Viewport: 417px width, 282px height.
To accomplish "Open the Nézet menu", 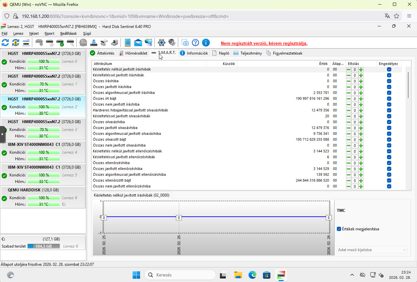I will [x=34, y=33].
